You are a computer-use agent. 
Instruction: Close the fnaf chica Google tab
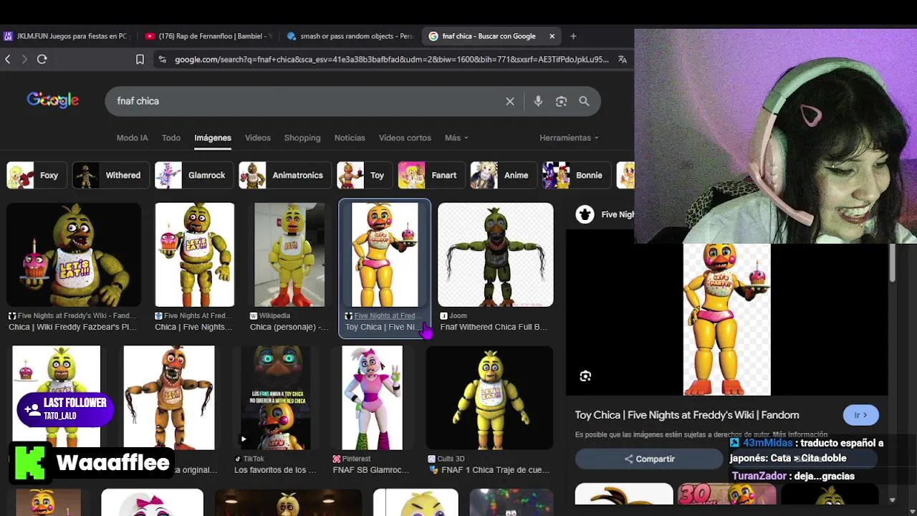point(552,36)
